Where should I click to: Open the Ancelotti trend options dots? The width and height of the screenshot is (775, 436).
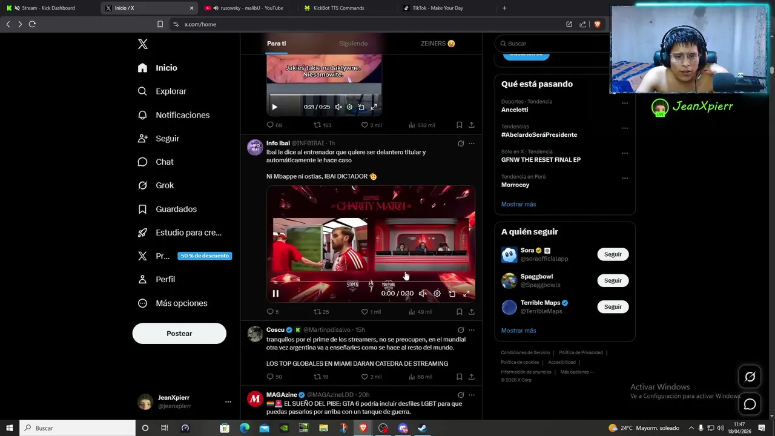[625, 103]
